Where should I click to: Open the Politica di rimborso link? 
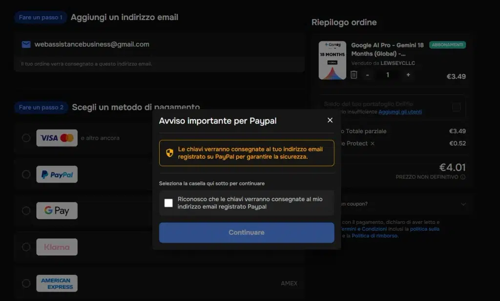point(375,236)
